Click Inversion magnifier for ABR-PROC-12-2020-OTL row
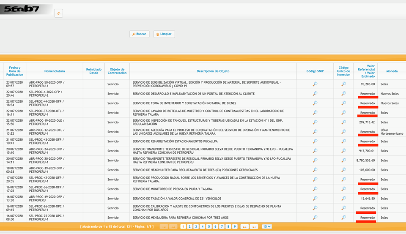 point(343,132)
